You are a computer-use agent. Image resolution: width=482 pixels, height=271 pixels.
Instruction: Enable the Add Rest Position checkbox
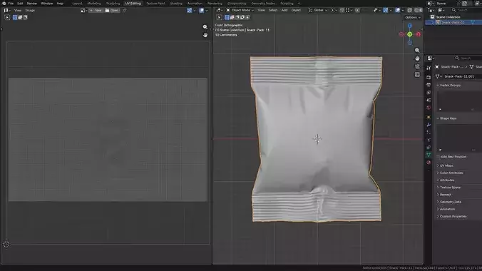pyautogui.click(x=439, y=157)
